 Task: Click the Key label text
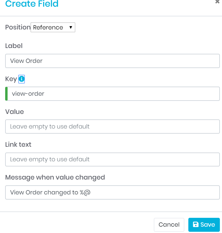pyautogui.click(x=11, y=79)
